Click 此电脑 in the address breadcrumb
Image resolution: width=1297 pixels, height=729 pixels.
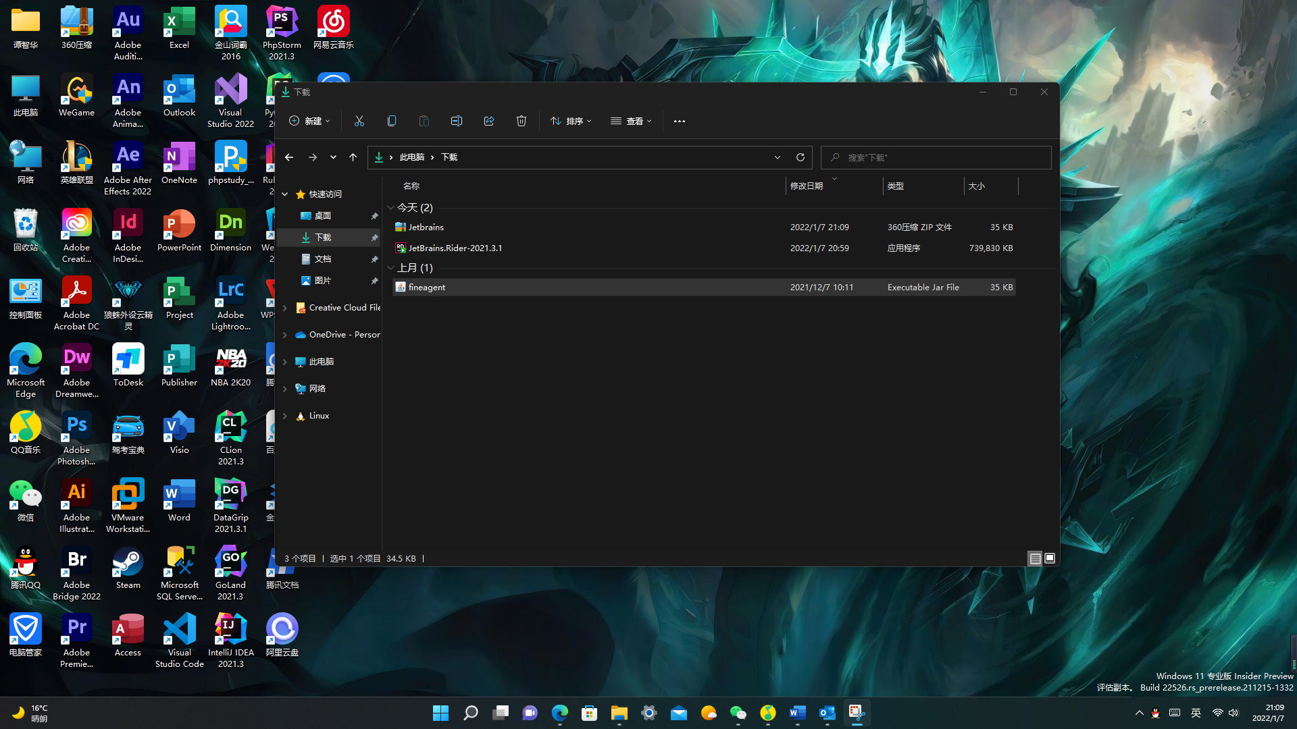(x=411, y=157)
